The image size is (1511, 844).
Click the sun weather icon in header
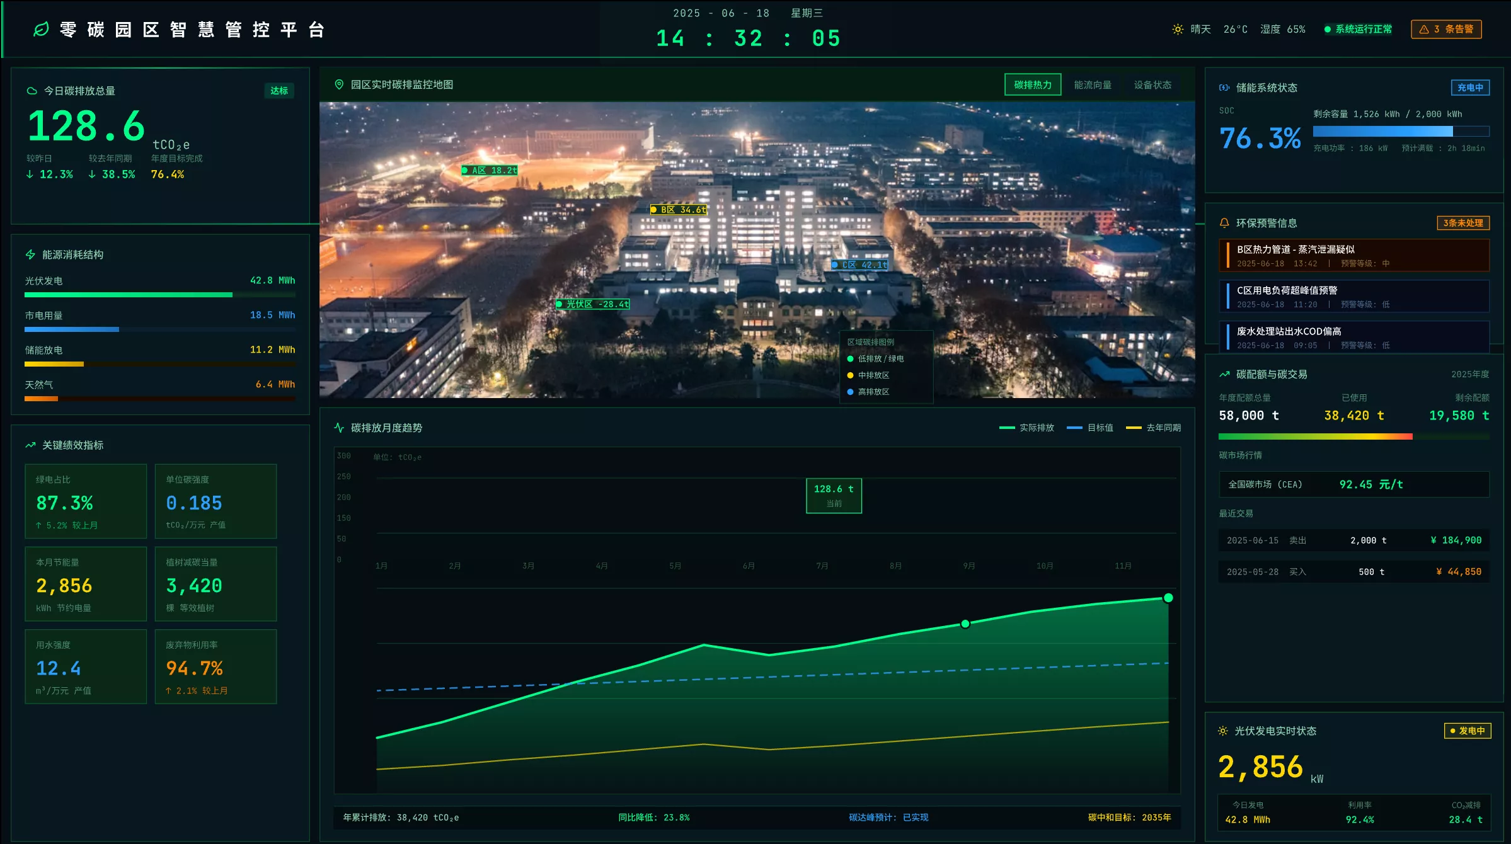pos(1178,29)
